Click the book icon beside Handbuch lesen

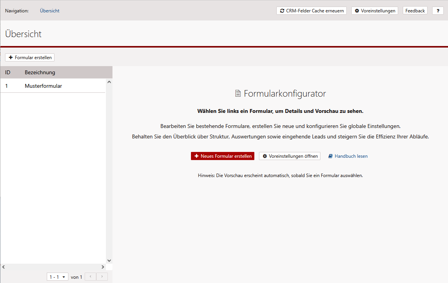click(x=330, y=156)
